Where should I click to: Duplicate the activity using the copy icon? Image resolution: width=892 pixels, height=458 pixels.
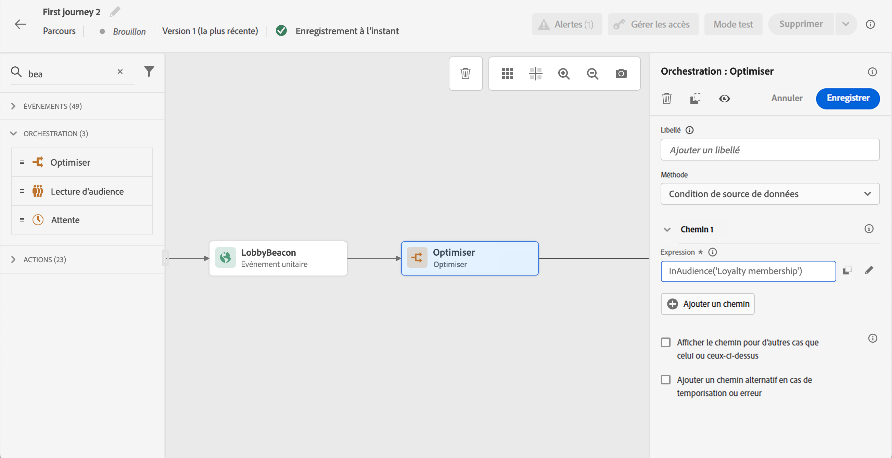pos(695,99)
